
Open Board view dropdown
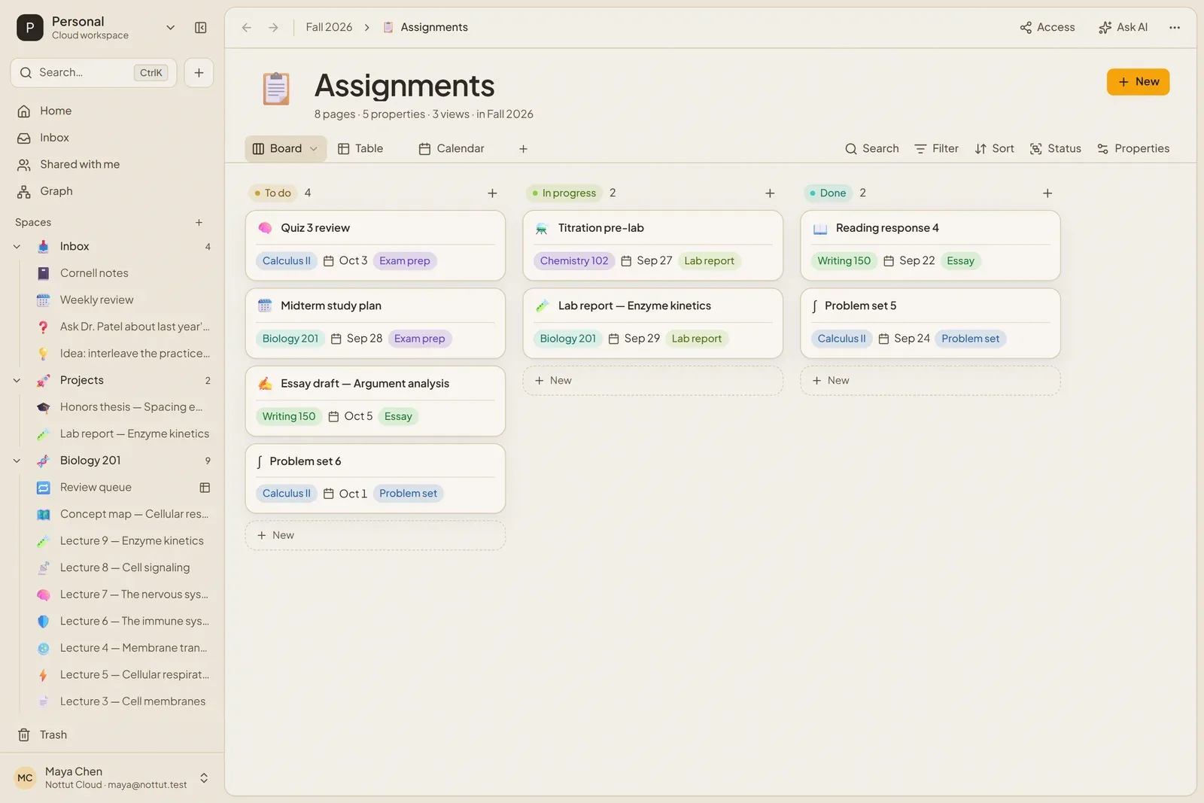coord(286,149)
